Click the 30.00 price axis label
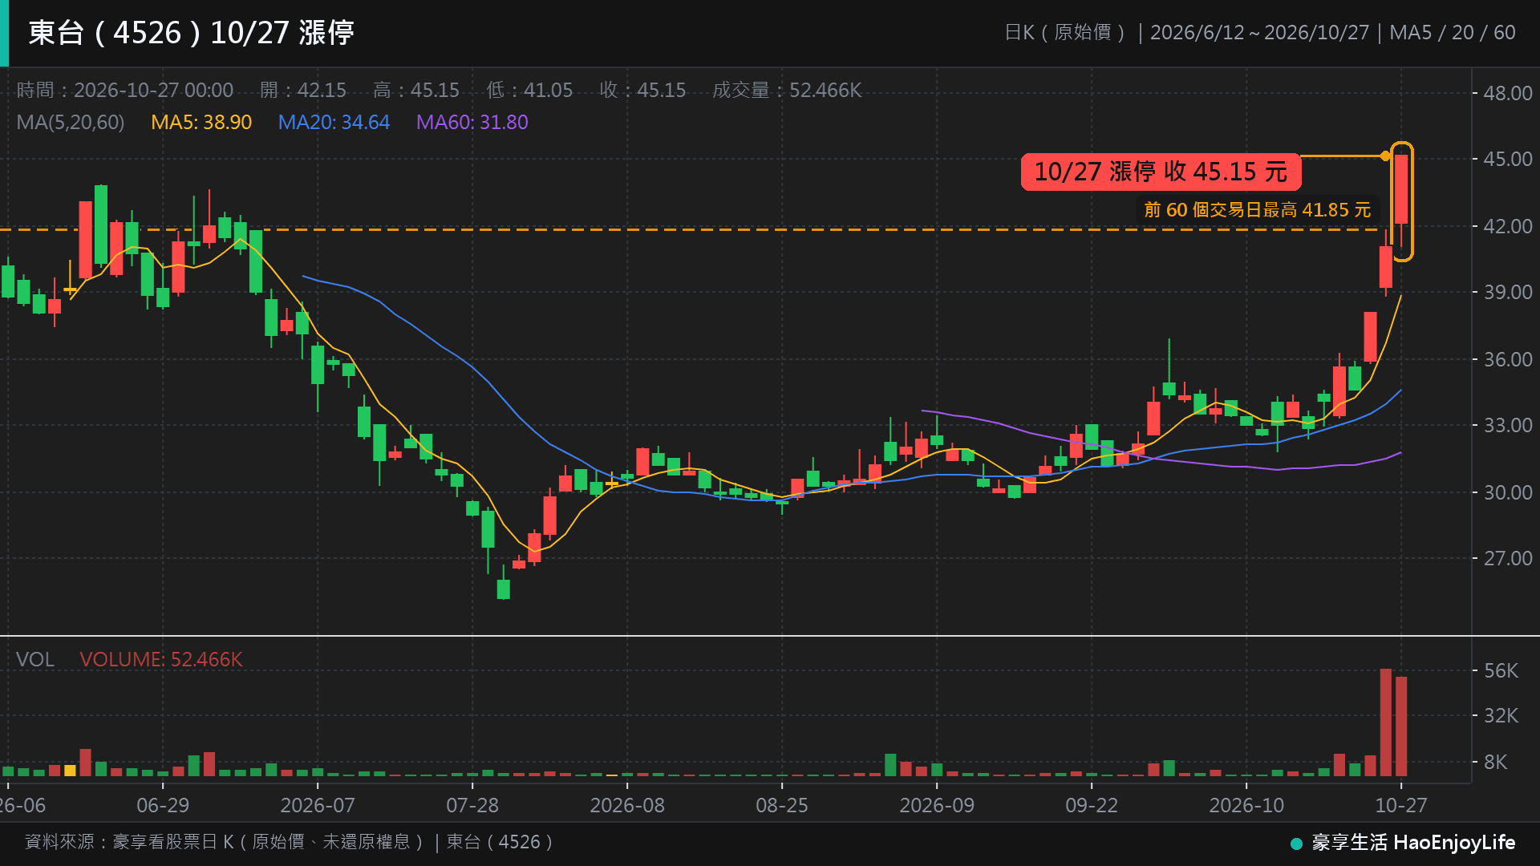 click(1508, 492)
